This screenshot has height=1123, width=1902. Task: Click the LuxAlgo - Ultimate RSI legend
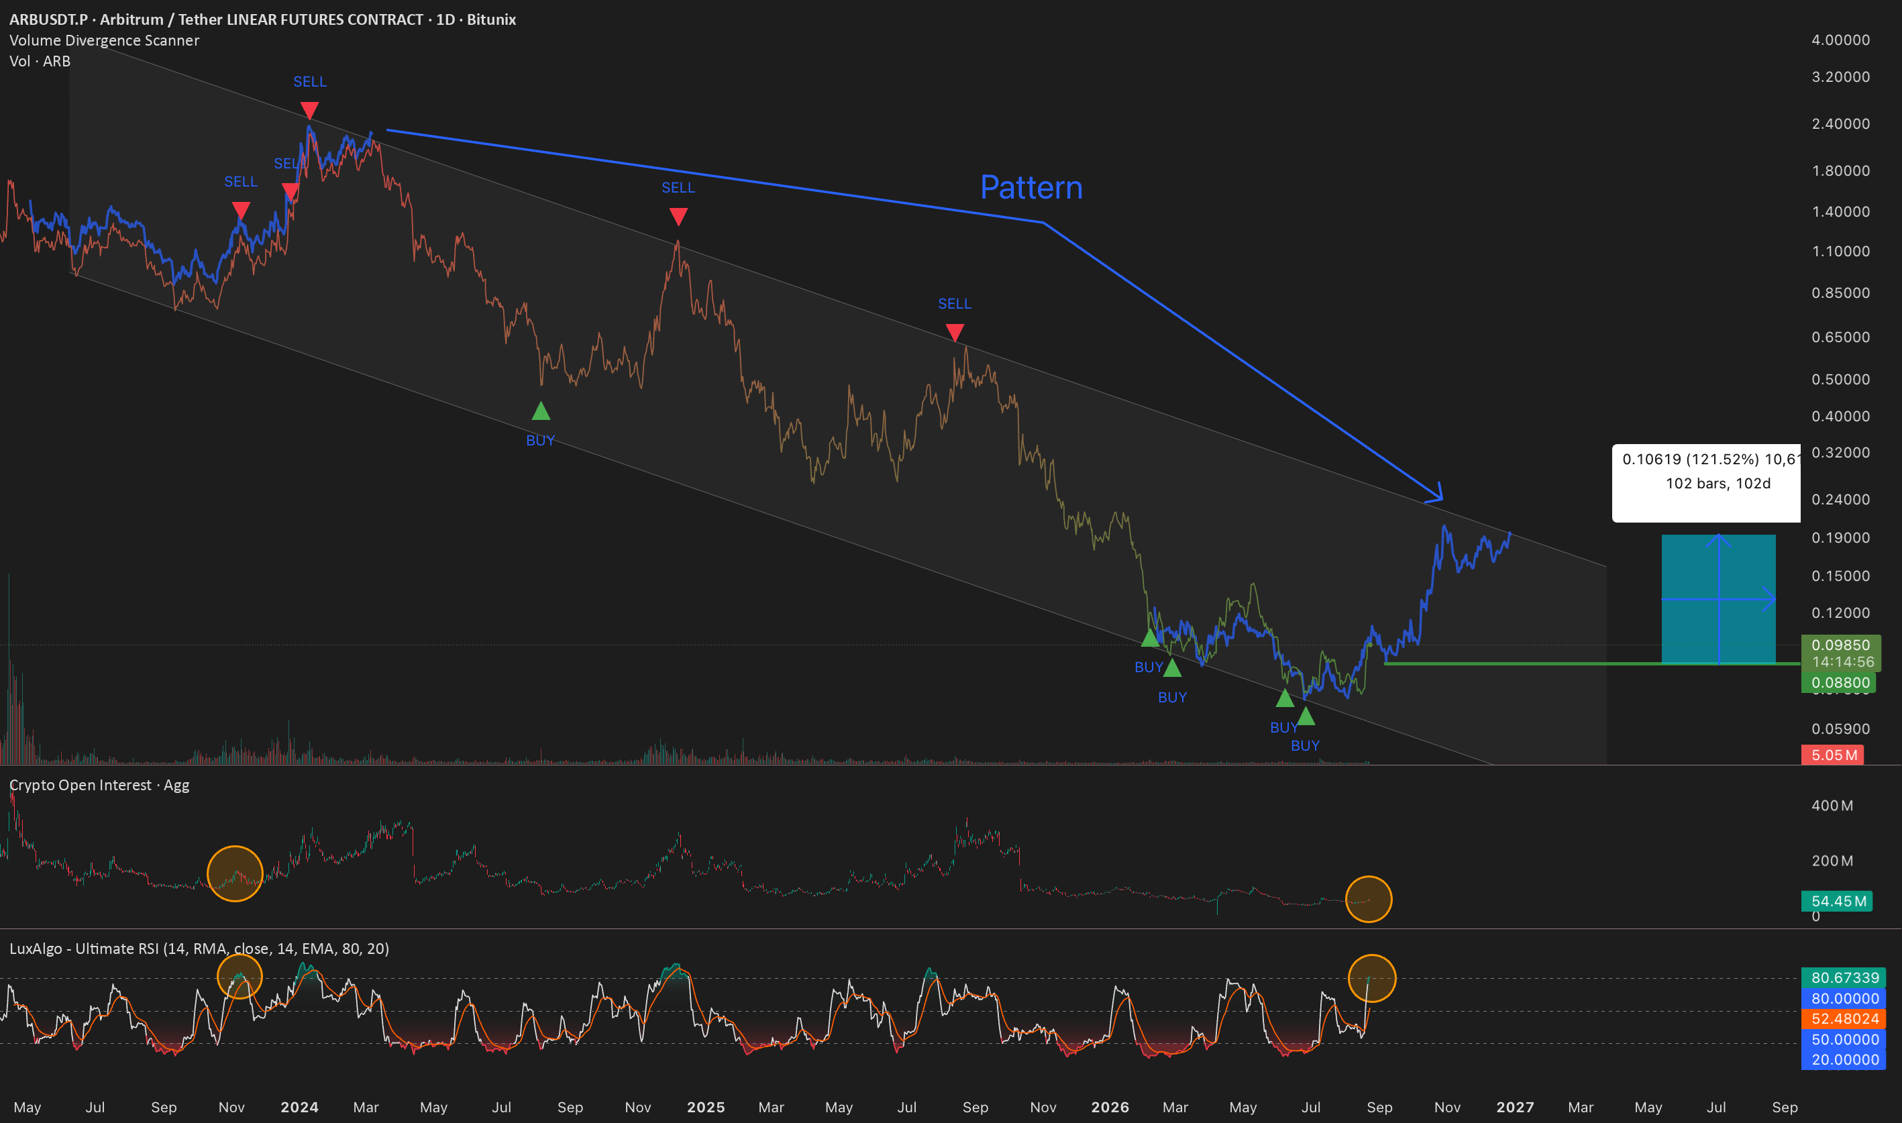click(x=199, y=949)
